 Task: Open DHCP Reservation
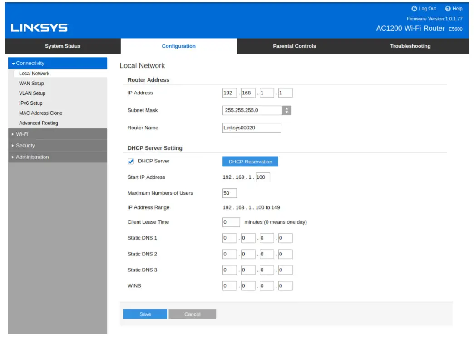click(250, 161)
